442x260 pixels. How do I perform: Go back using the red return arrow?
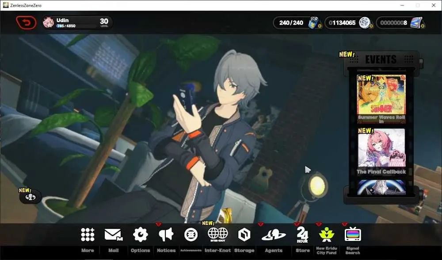click(26, 23)
